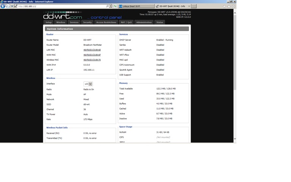Click the browser Back arrow button
This screenshot has width=291, height=182.
(3, 6)
